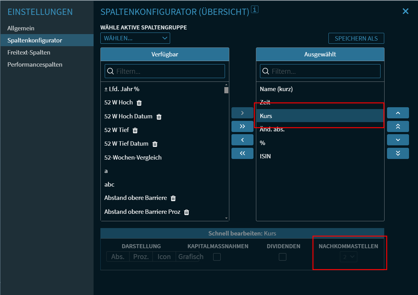
Task: Remove "Abstand obere Barriere Proz" using its trash icon
Action: [x=186, y=212]
